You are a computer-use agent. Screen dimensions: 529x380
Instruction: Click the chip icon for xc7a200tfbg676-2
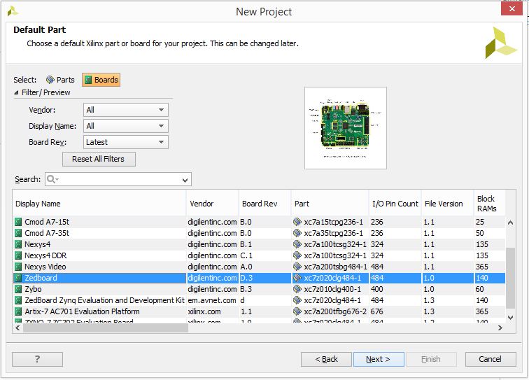pos(297,311)
